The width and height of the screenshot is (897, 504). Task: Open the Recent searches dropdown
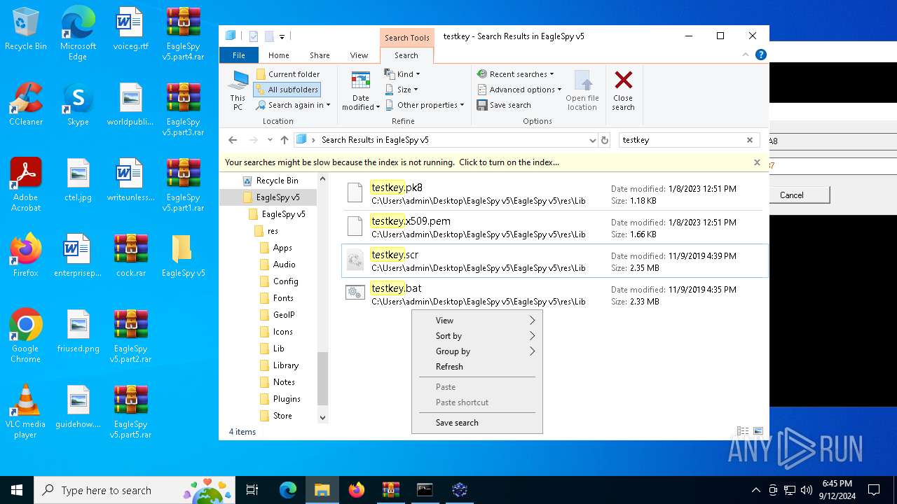pyautogui.click(x=515, y=74)
